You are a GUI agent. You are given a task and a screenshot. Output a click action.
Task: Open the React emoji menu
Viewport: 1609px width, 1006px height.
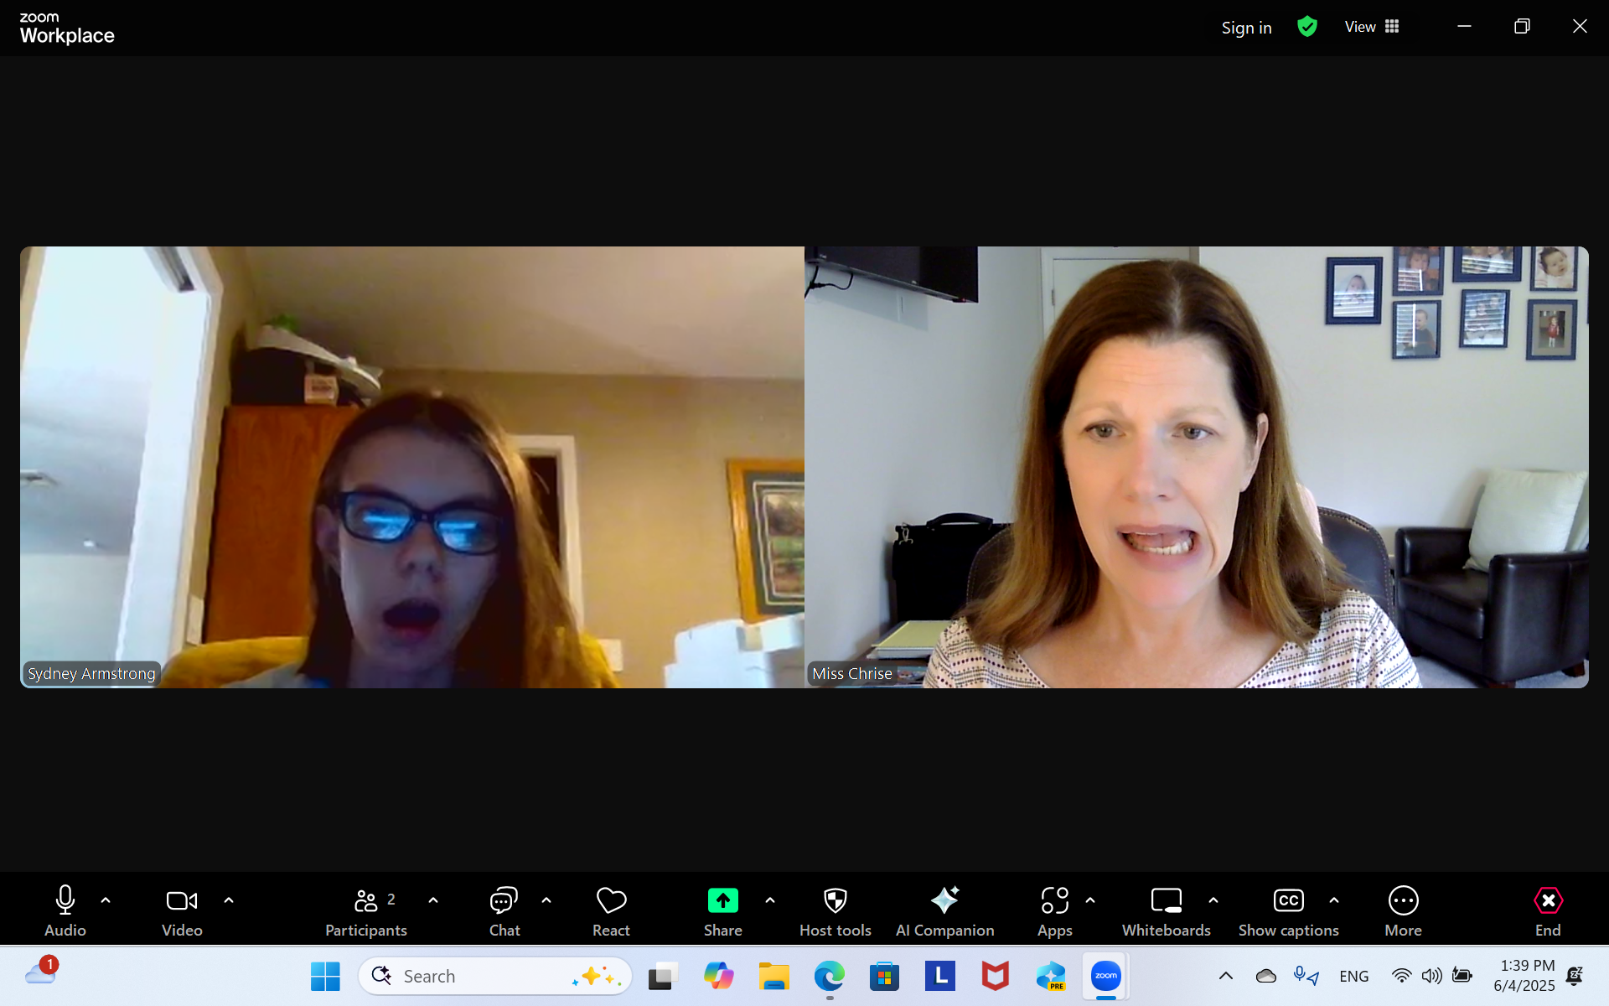click(611, 910)
